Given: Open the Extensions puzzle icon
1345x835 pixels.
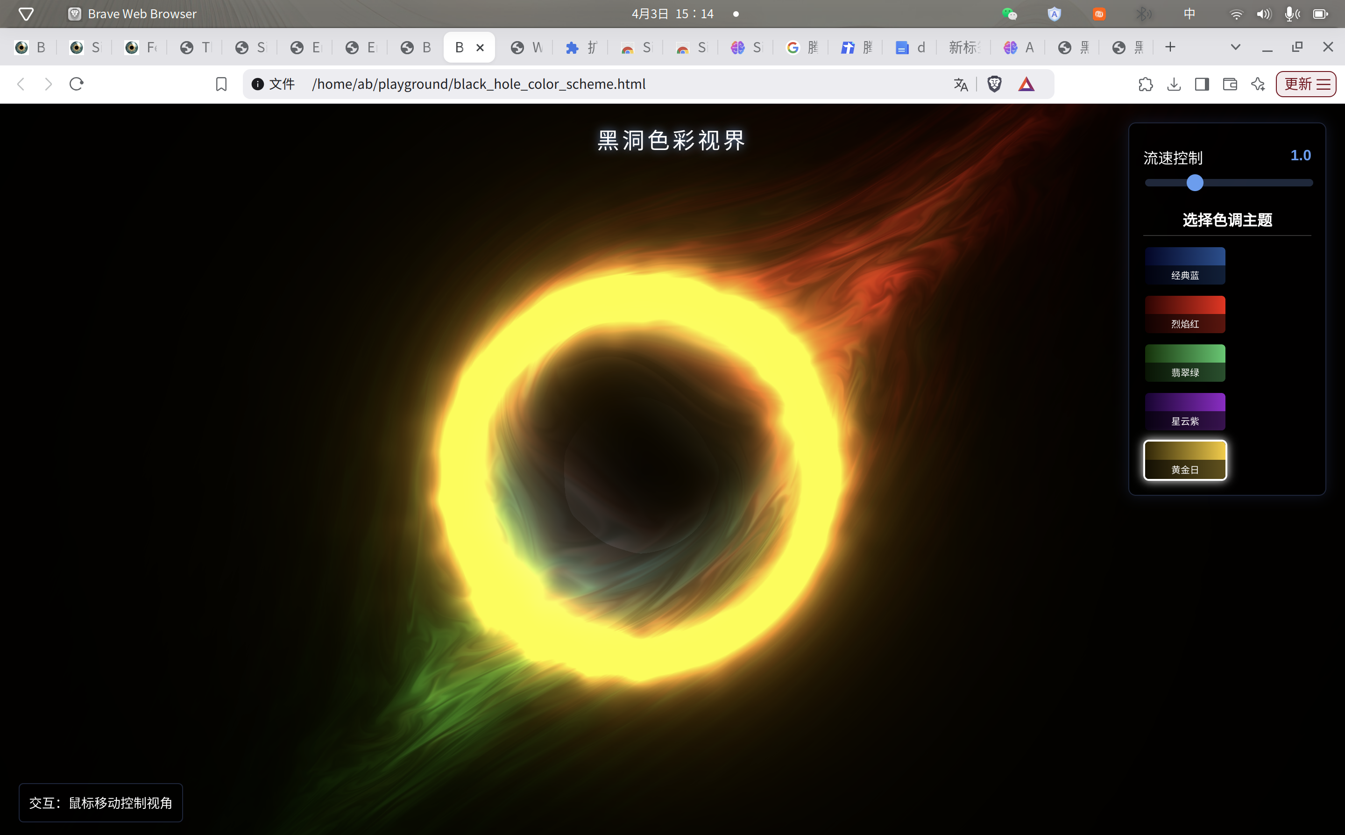Looking at the screenshot, I should click(1146, 84).
